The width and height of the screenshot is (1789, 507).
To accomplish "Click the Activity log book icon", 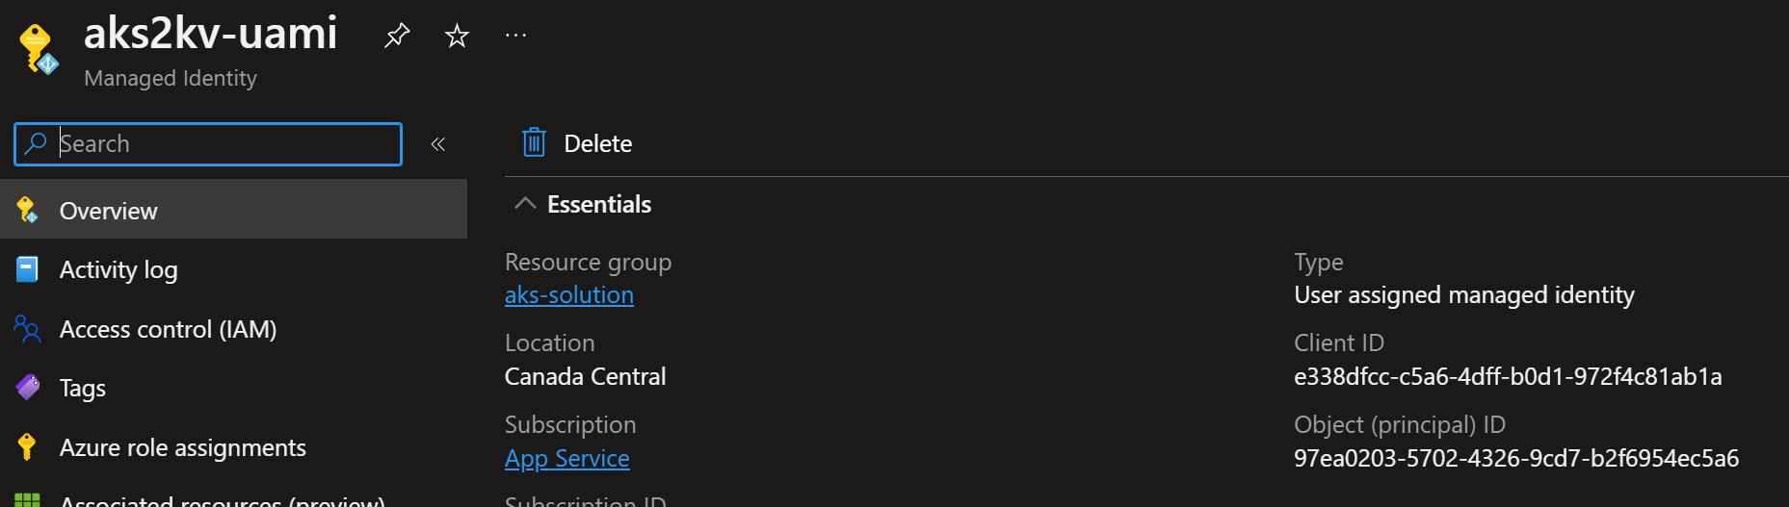I will pyautogui.click(x=27, y=269).
